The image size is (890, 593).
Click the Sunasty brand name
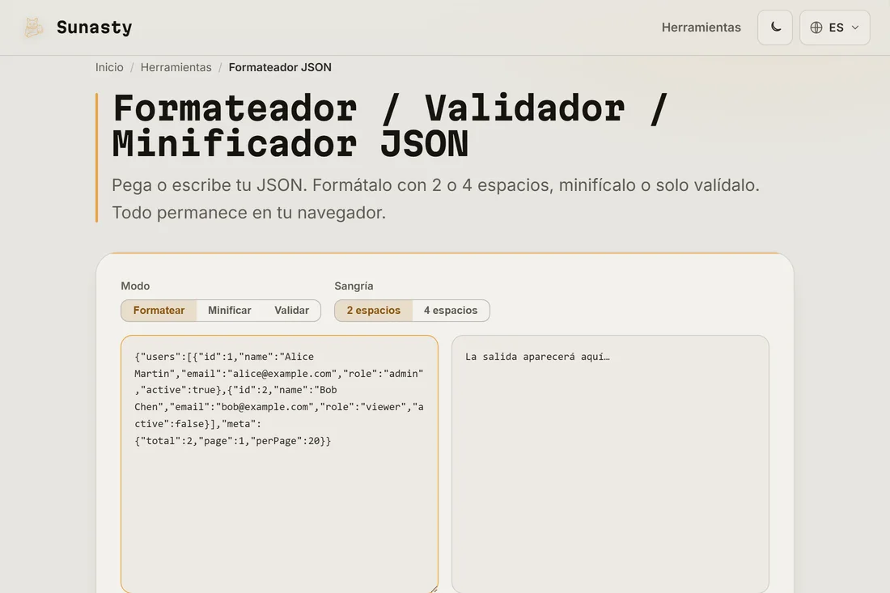[94, 28]
